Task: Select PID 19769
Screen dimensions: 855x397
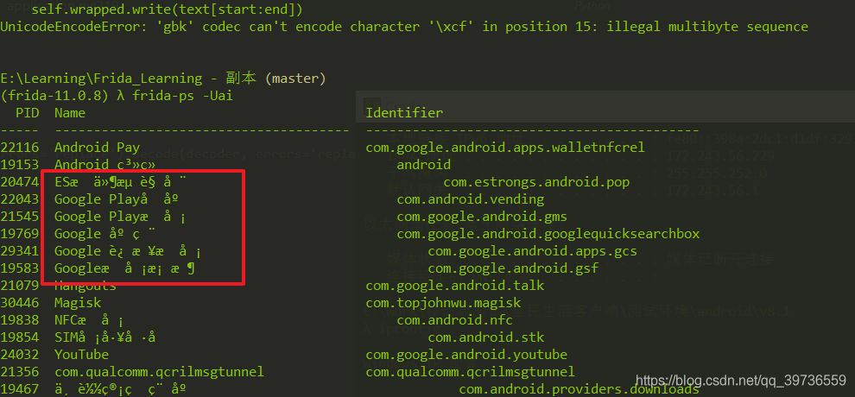Action: pos(20,234)
